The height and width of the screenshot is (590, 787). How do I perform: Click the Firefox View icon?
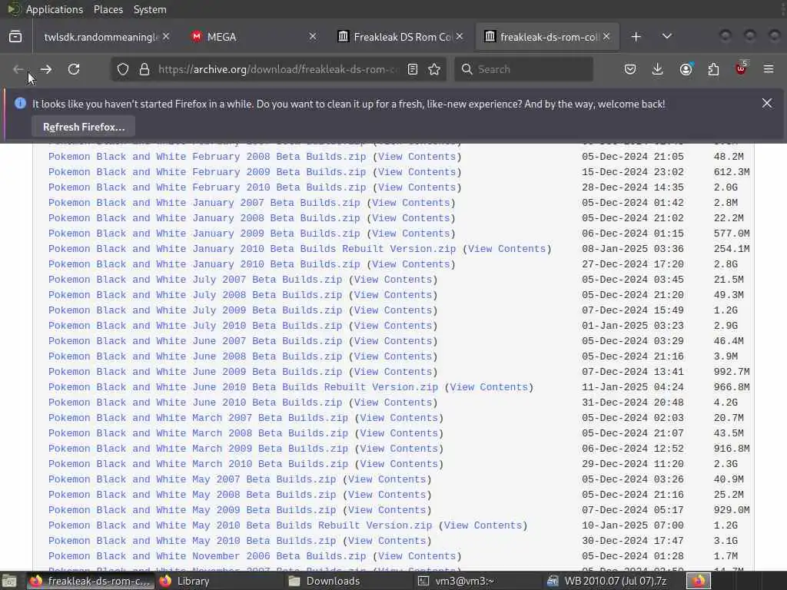(x=15, y=37)
